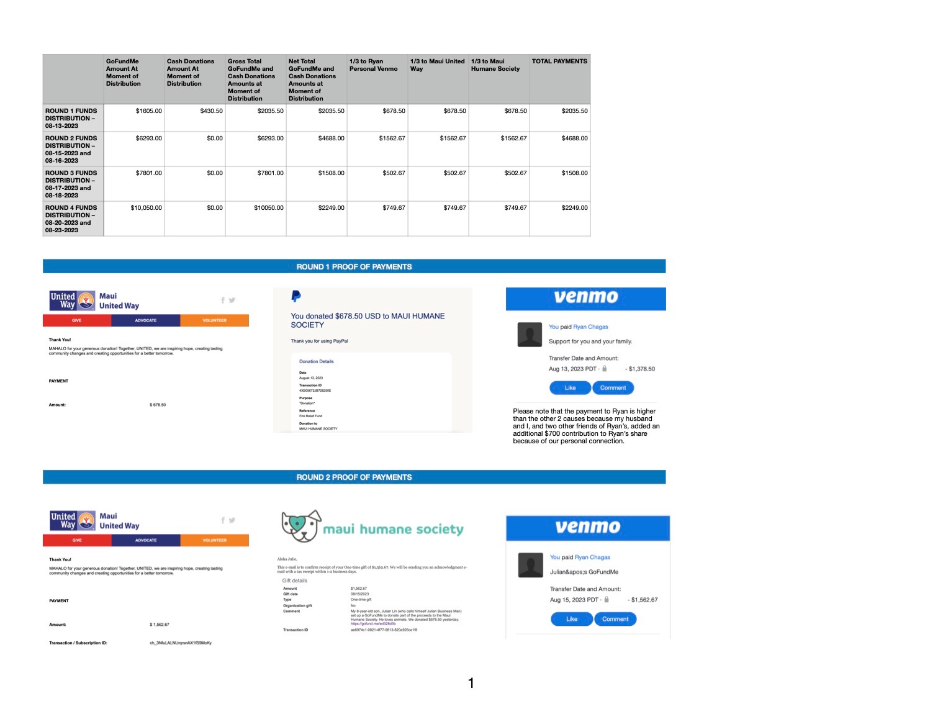943x709 pixels.
Task: Click the Venmo logo in Round 1 receipt
Action: [x=585, y=297]
